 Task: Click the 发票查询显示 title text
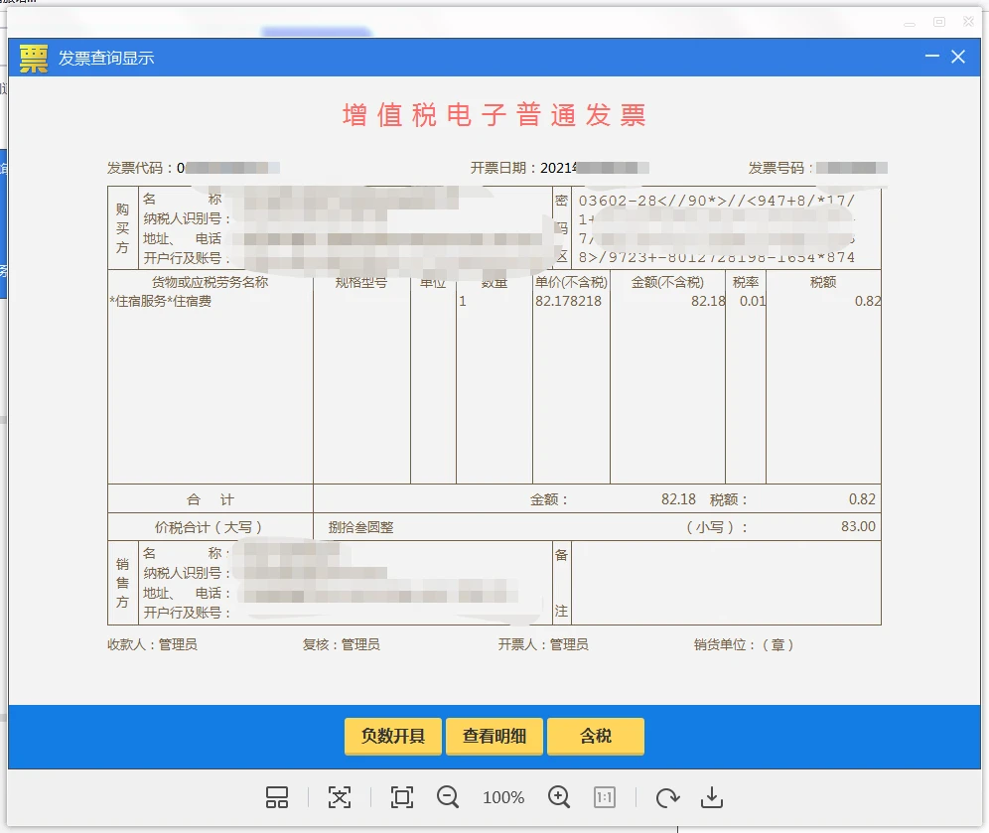106,58
